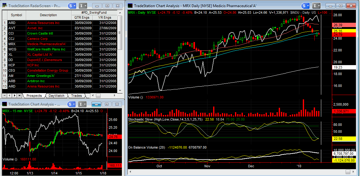Click previous sheet tab arrow in RadarScreen

[x=10, y=95]
